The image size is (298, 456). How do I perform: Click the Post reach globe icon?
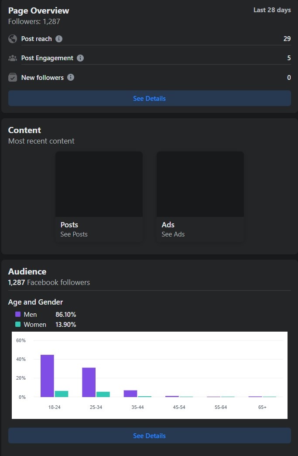13,39
